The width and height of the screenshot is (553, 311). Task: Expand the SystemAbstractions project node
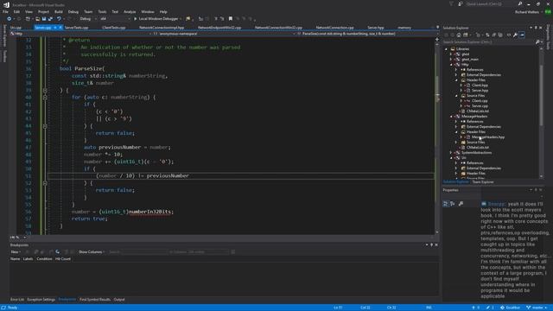451,153
